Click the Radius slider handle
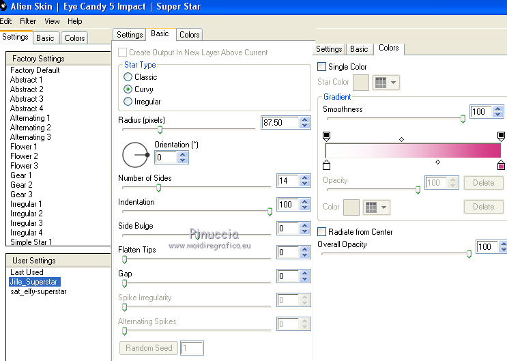507x361 pixels. 160,130
